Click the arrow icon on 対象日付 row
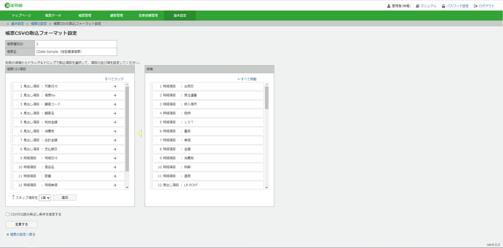The width and height of the screenshot is (503, 248). [114, 86]
